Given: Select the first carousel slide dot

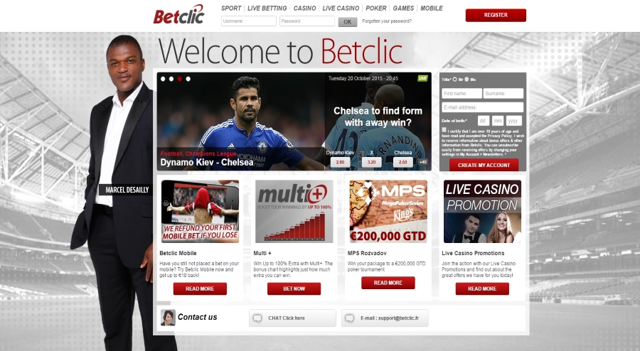Looking at the screenshot, I should point(163,79).
